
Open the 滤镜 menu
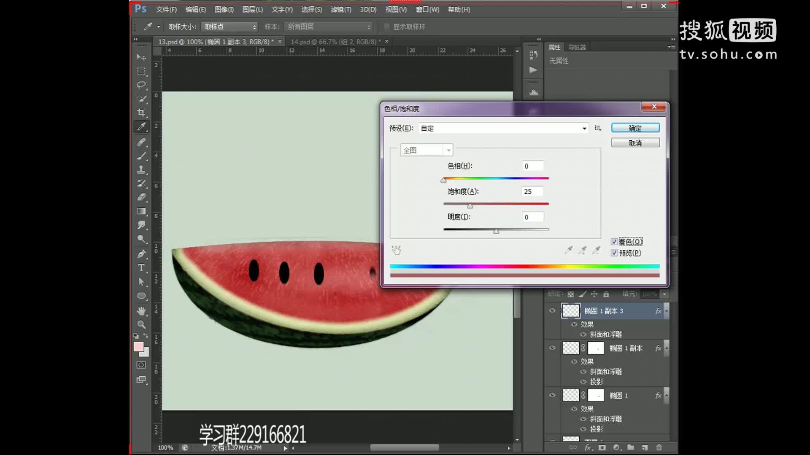pos(340,9)
